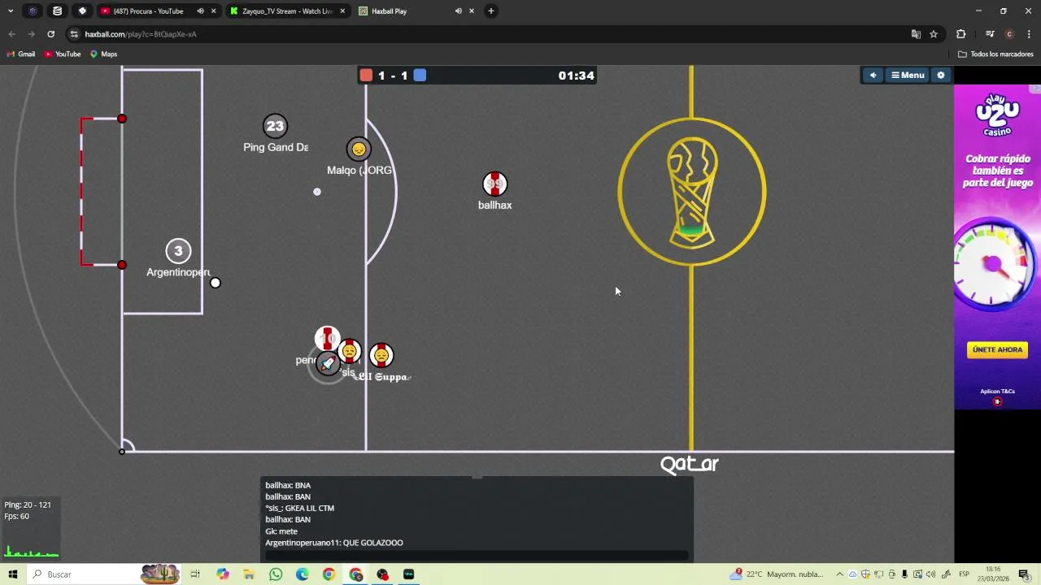The image size is (1041, 585).
Task: Open Maps bookmark
Action: tap(103, 54)
